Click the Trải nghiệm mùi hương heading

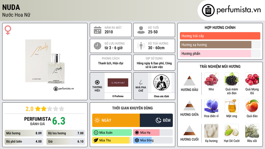220,66
